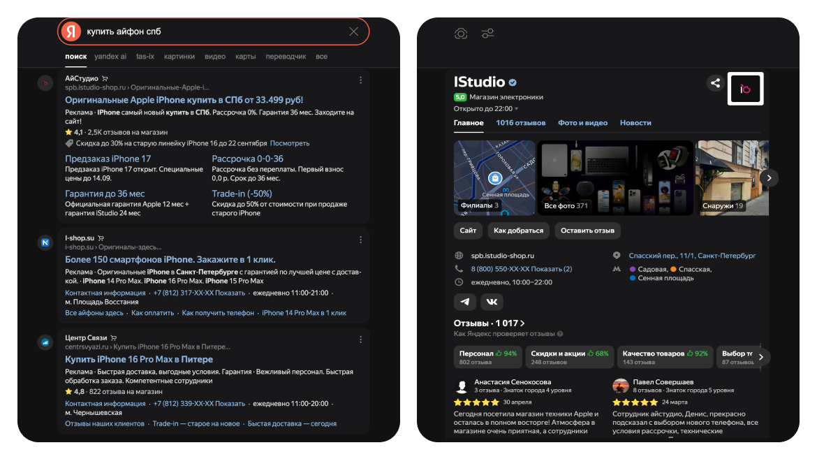This screenshot has height=459, width=817.
Task: Expand opening hours 'Открыто до 22:00'
Action: 486,109
